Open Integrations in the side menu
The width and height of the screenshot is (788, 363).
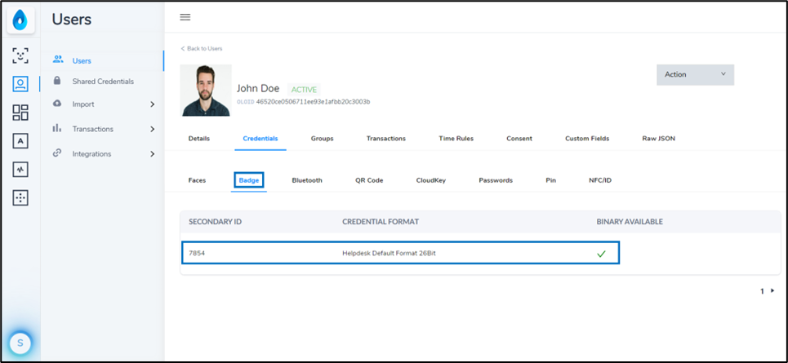(91, 154)
